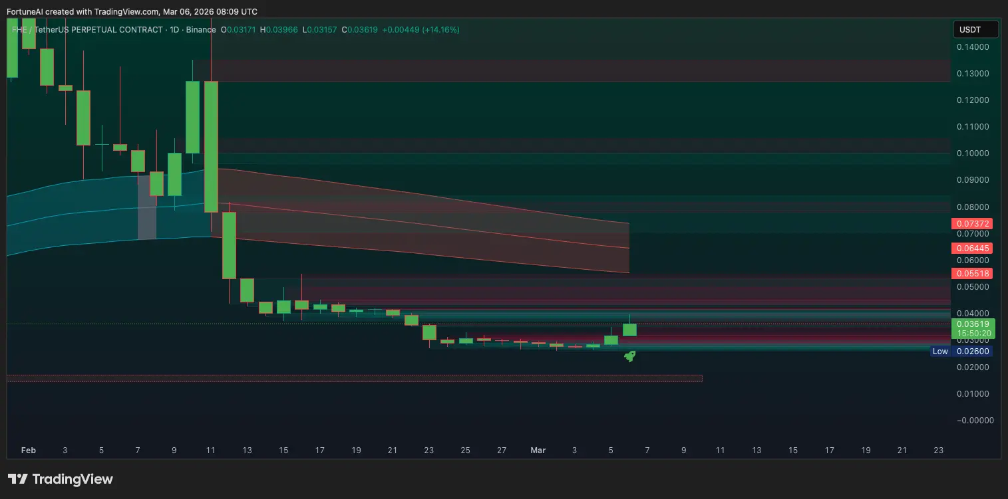1008x499 pixels.
Task: Click the 0.02000 price axis label
Action: click(x=972, y=367)
